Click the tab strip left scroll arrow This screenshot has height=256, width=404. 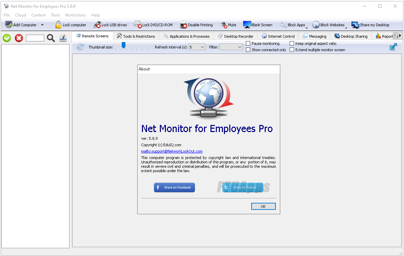click(396, 36)
